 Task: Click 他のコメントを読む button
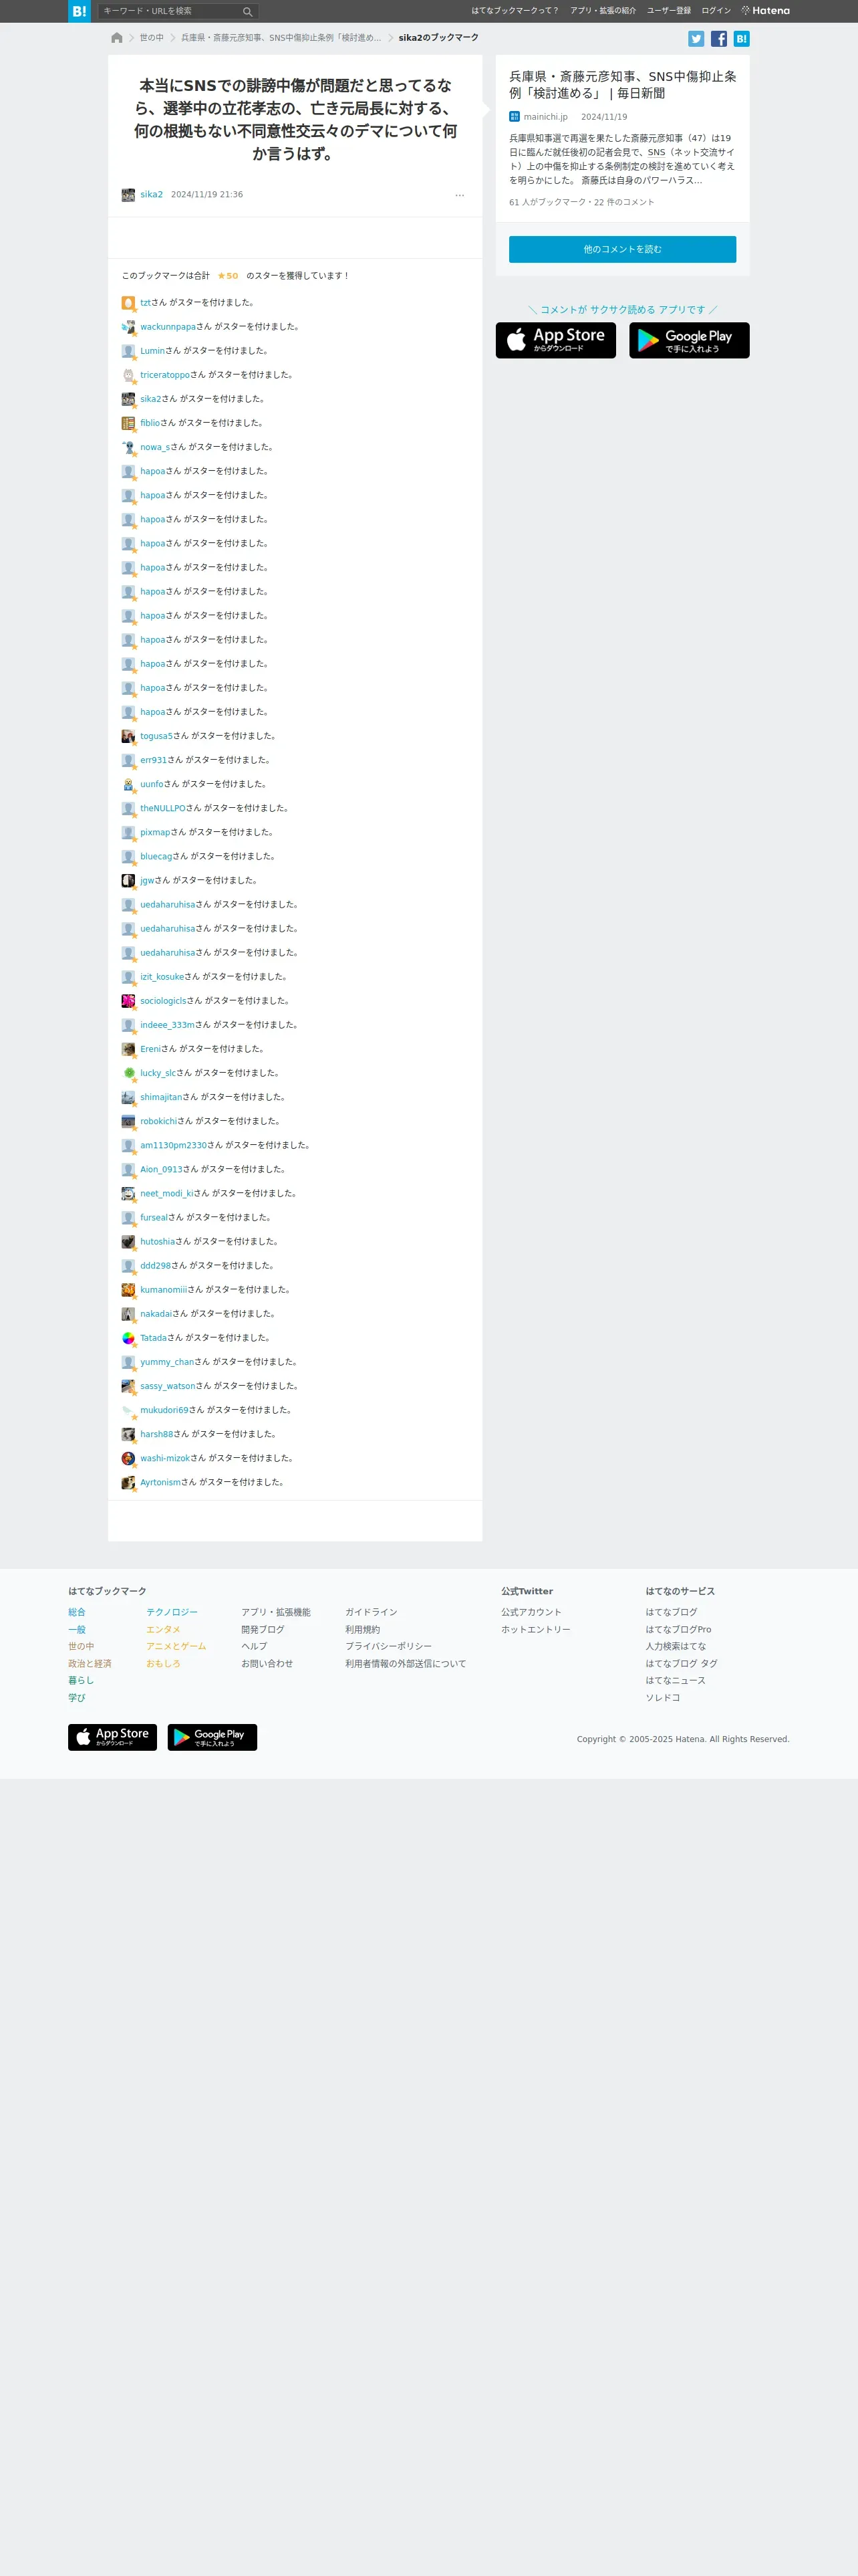(x=622, y=249)
